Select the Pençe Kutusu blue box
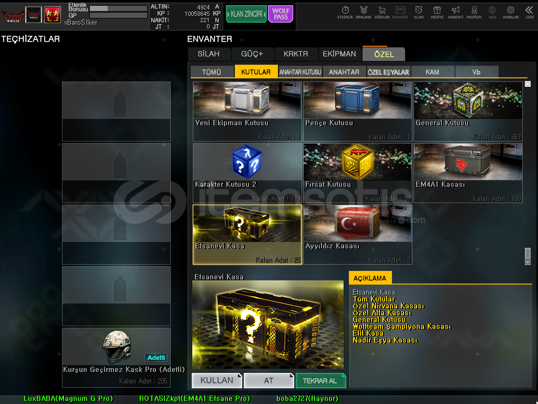 (357, 112)
